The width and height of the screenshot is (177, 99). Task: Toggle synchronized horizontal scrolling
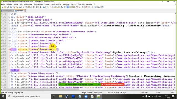tap(58, 7)
